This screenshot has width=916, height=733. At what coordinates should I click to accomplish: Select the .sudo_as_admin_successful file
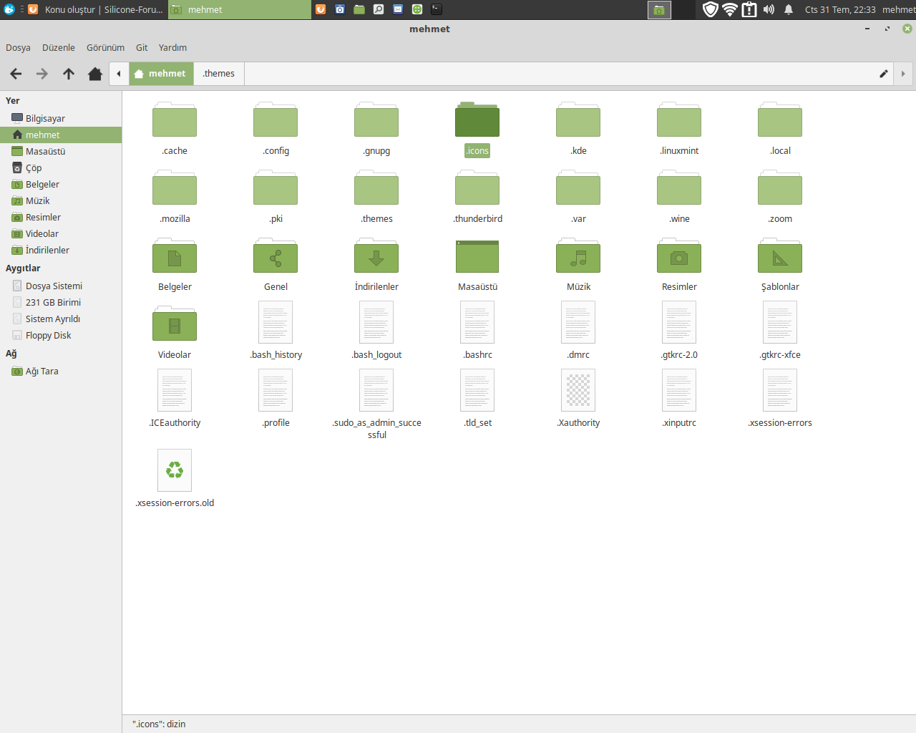(x=376, y=390)
